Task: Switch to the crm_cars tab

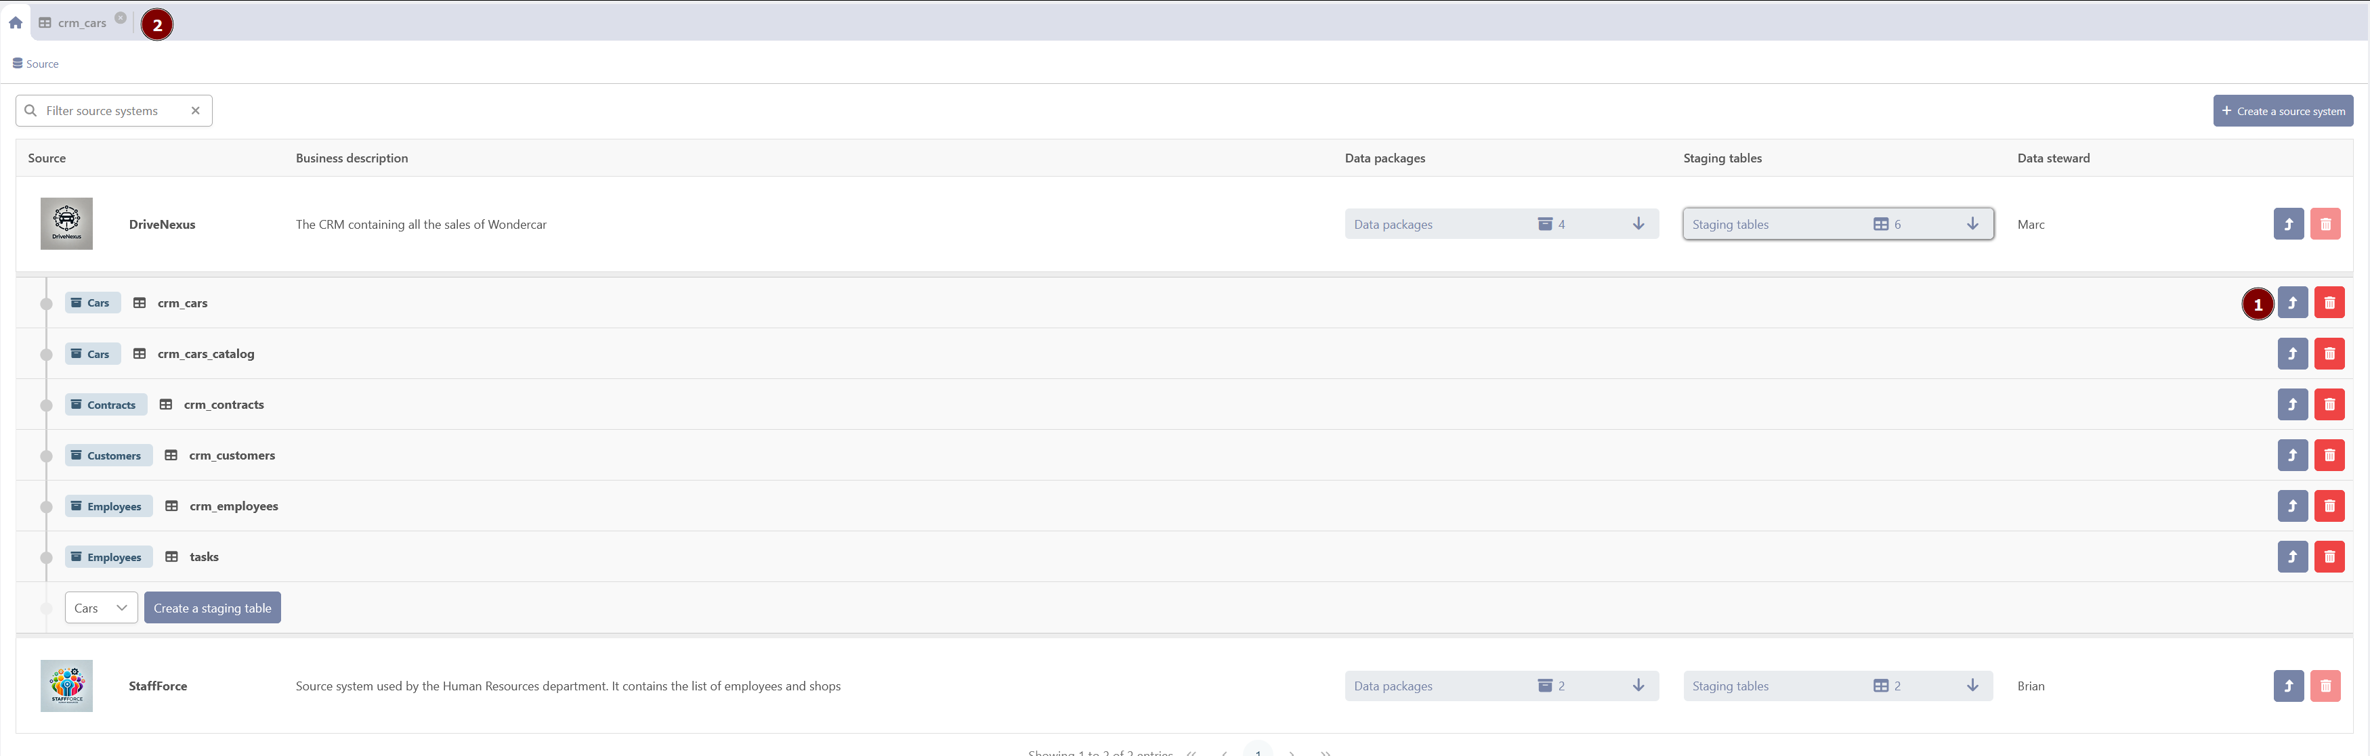Action: point(82,23)
